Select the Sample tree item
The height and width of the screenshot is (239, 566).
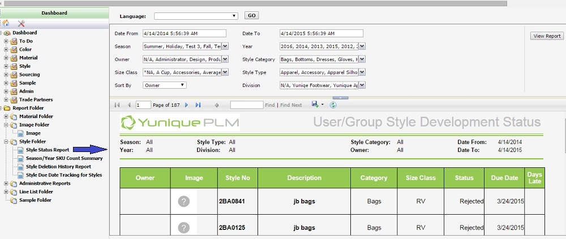(27, 83)
